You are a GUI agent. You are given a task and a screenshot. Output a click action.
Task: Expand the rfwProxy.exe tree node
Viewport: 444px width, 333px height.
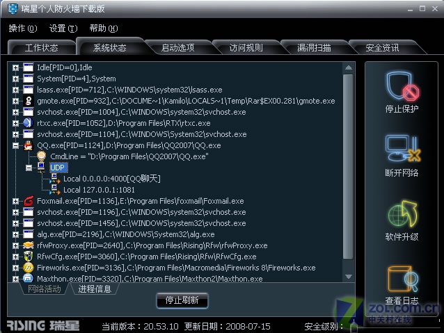[15, 245]
